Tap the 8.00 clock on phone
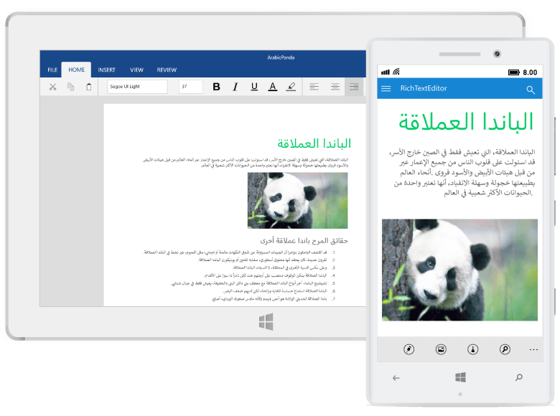560x416 pixels. coord(530,72)
